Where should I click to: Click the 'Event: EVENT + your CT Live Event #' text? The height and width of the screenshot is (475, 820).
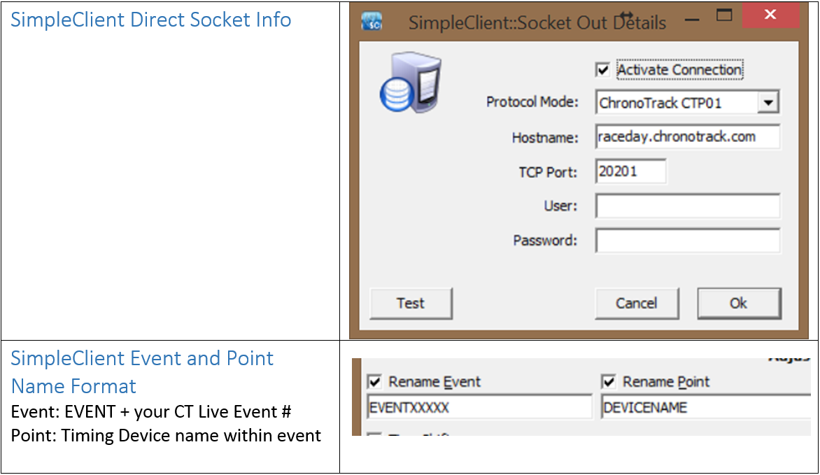[x=150, y=412]
